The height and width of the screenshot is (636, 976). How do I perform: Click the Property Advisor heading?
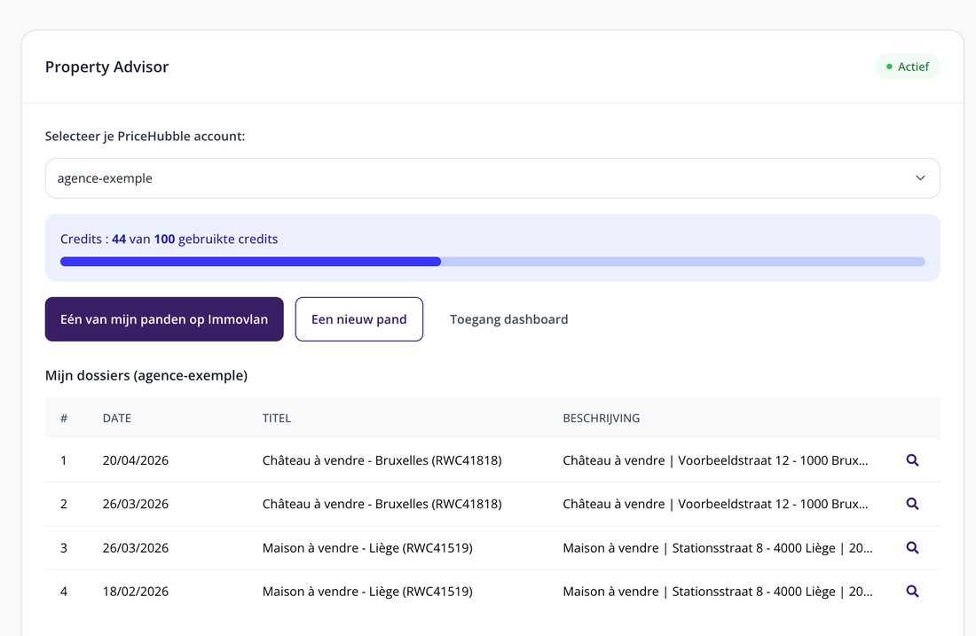[107, 67]
